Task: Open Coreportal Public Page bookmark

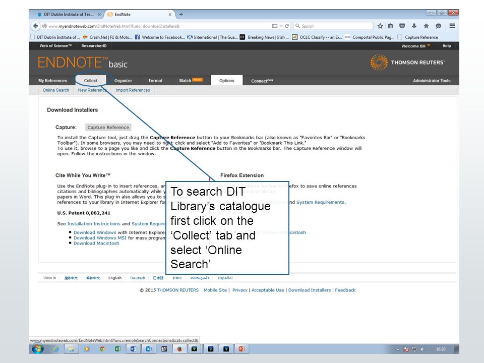Action: [370, 37]
